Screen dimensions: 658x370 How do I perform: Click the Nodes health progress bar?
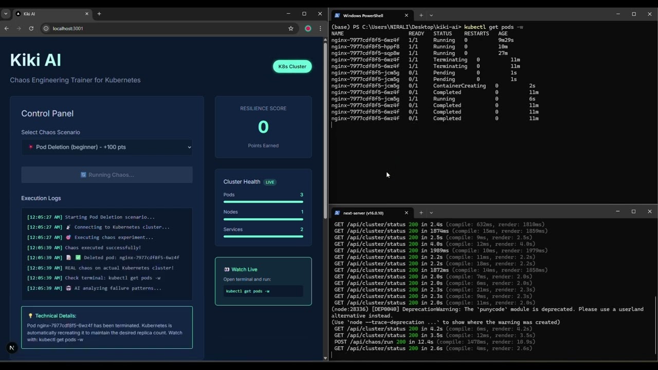click(x=263, y=219)
